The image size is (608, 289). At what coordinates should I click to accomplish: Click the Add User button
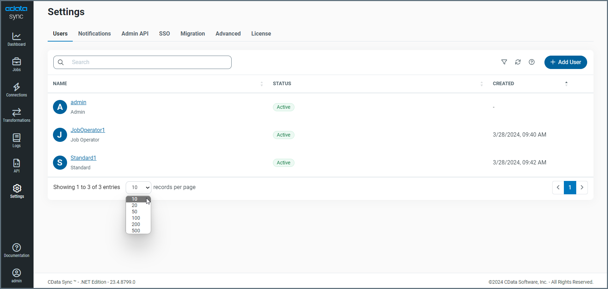point(566,62)
